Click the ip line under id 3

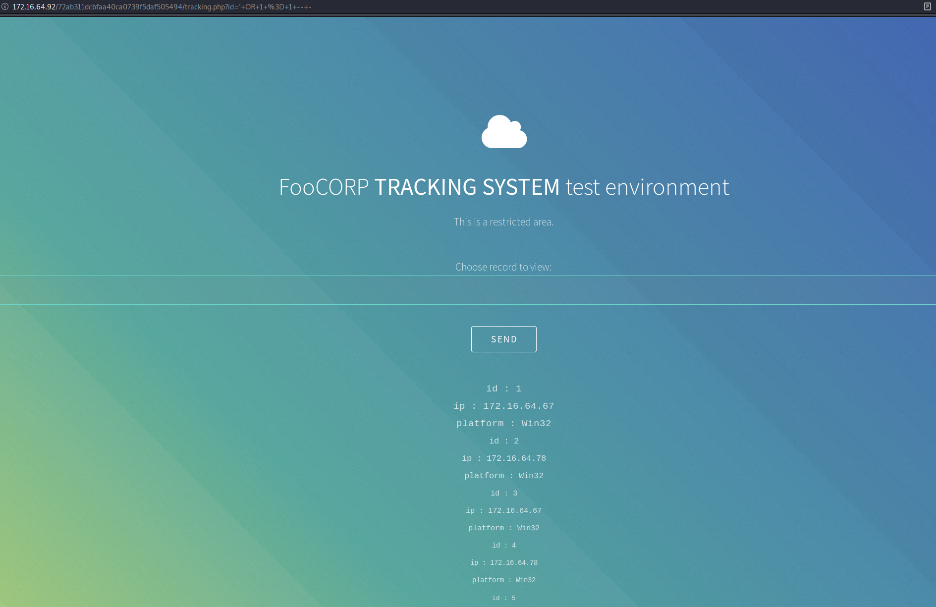(503, 510)
